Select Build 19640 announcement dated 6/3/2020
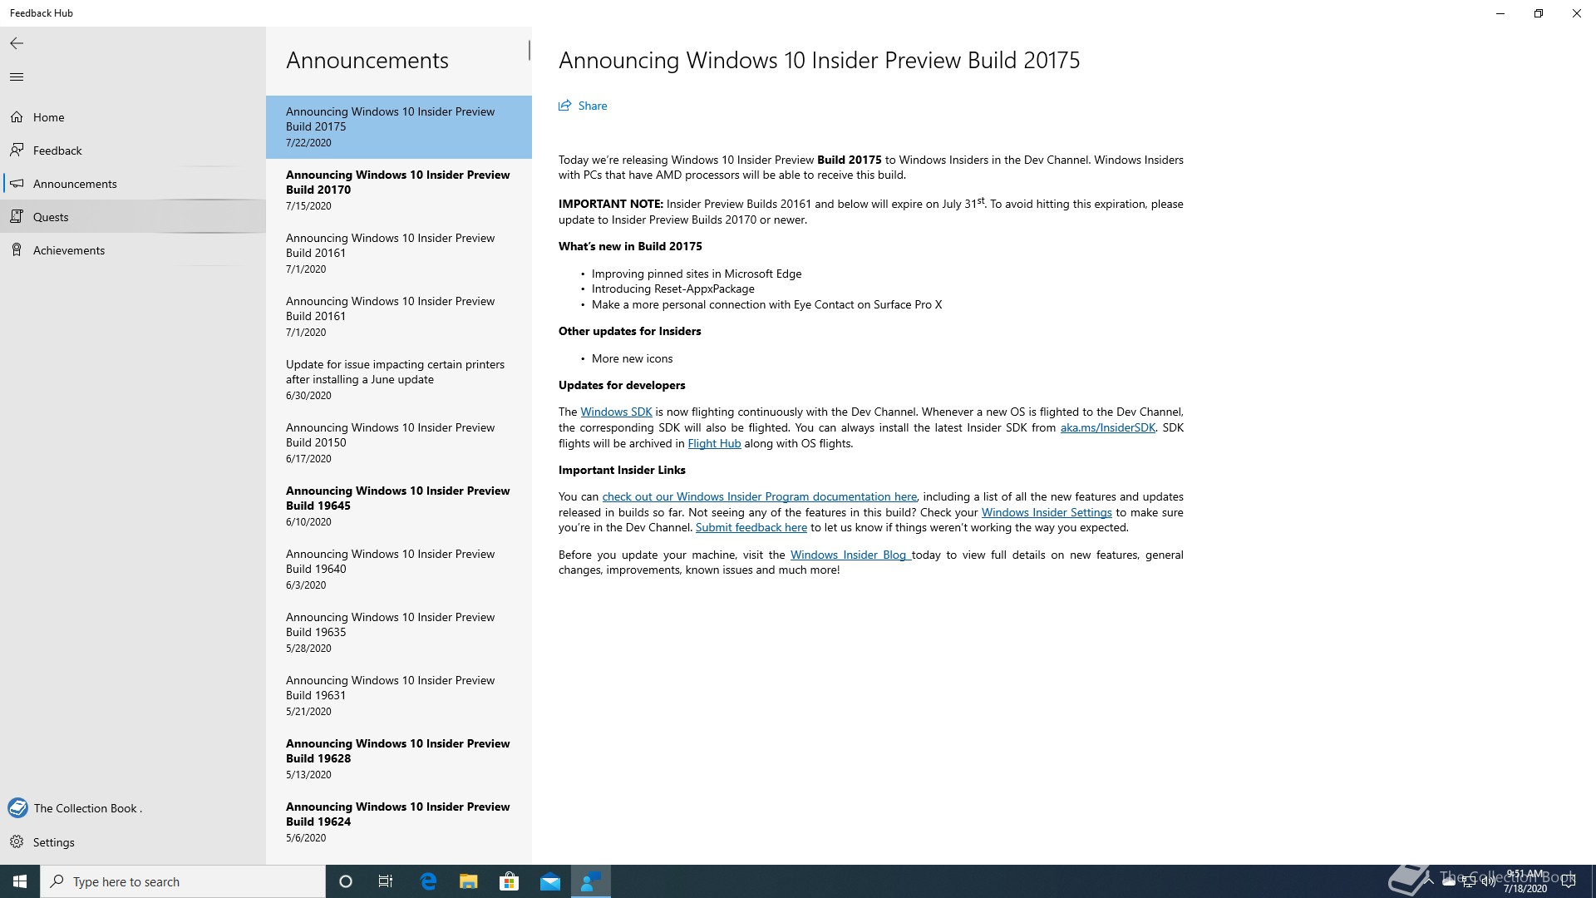 click(399, 569)
